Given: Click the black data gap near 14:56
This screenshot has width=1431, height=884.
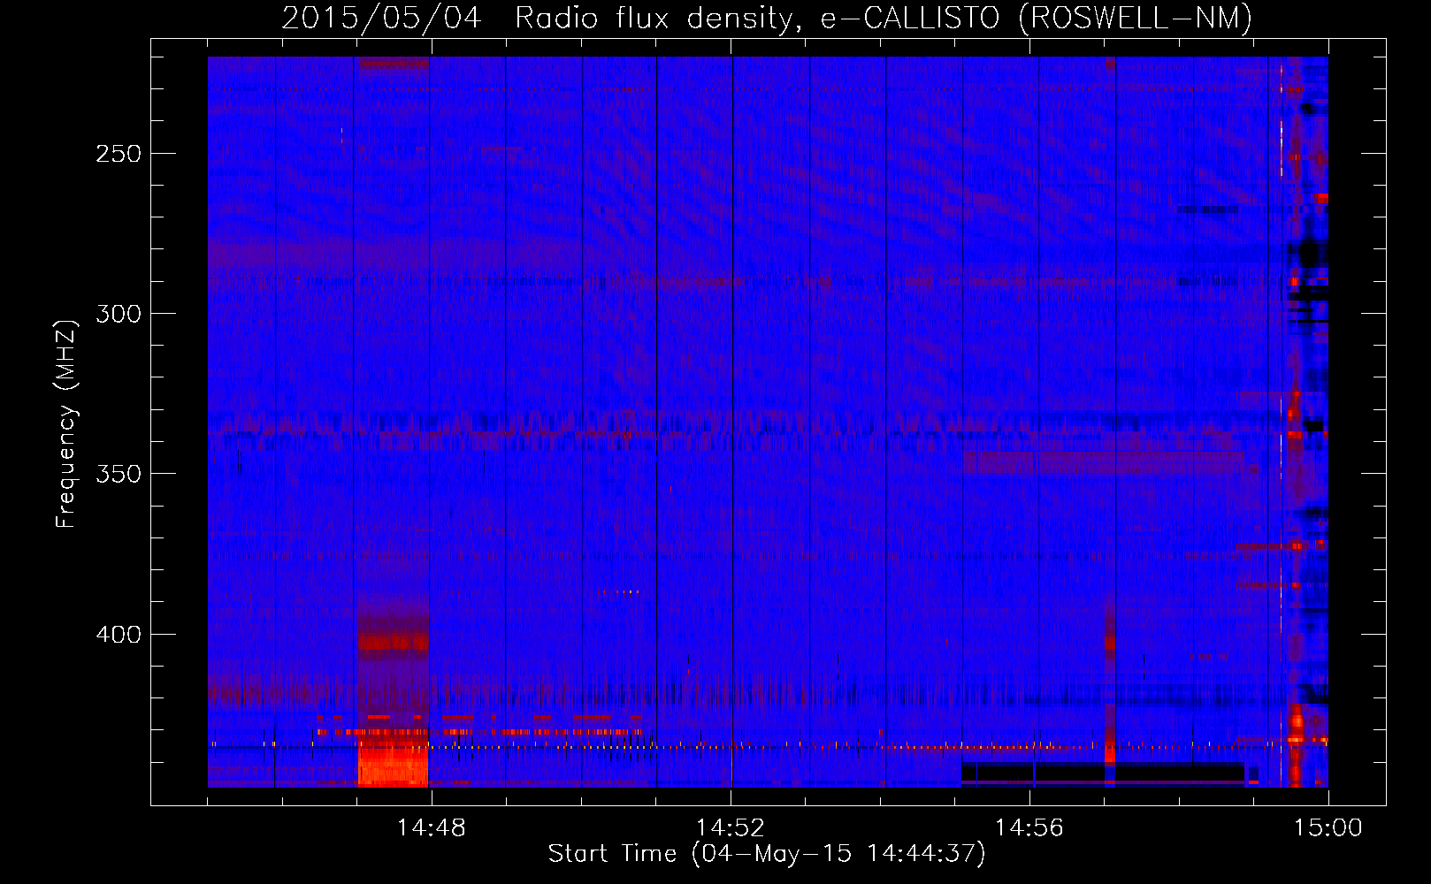Looking at the screenshot, I should pos(1103,772).
